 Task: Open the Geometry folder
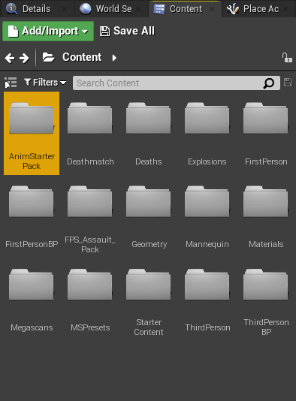[x=149, y=217]
